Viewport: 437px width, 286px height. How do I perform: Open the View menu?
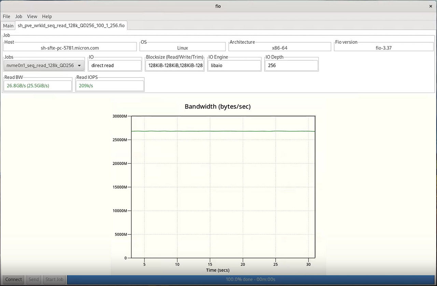pyautogui.click(x=32, y=16)
